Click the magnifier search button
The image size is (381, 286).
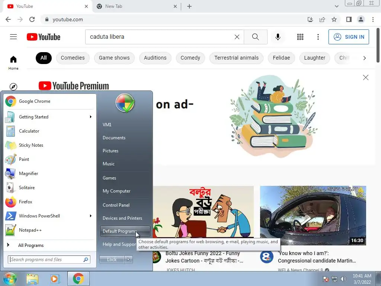(x=255, y=37)
